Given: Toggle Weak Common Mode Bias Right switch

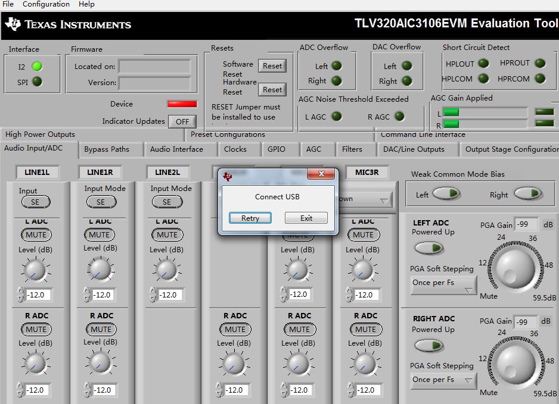Looking at the screenshot, I should tap(527, 193).
